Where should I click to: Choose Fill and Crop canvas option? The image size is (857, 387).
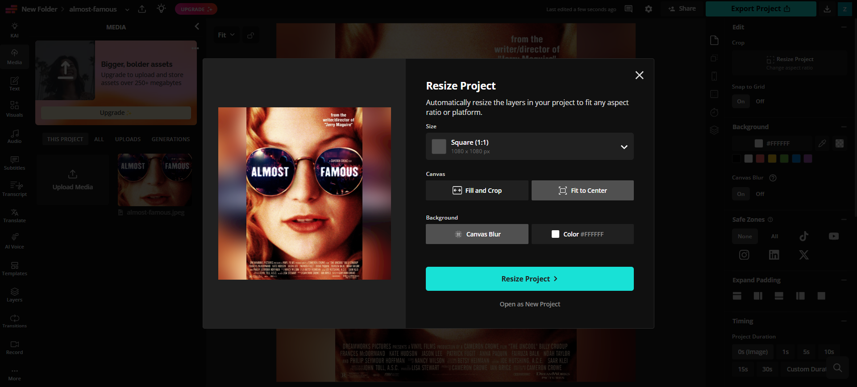tap(477, 191)
